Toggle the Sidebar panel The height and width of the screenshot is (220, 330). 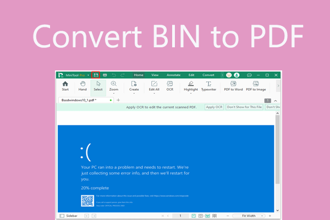click(x=69, y=216)
